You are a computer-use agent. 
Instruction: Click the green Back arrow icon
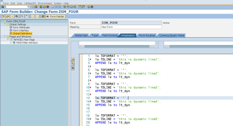(x=41, y=7)
